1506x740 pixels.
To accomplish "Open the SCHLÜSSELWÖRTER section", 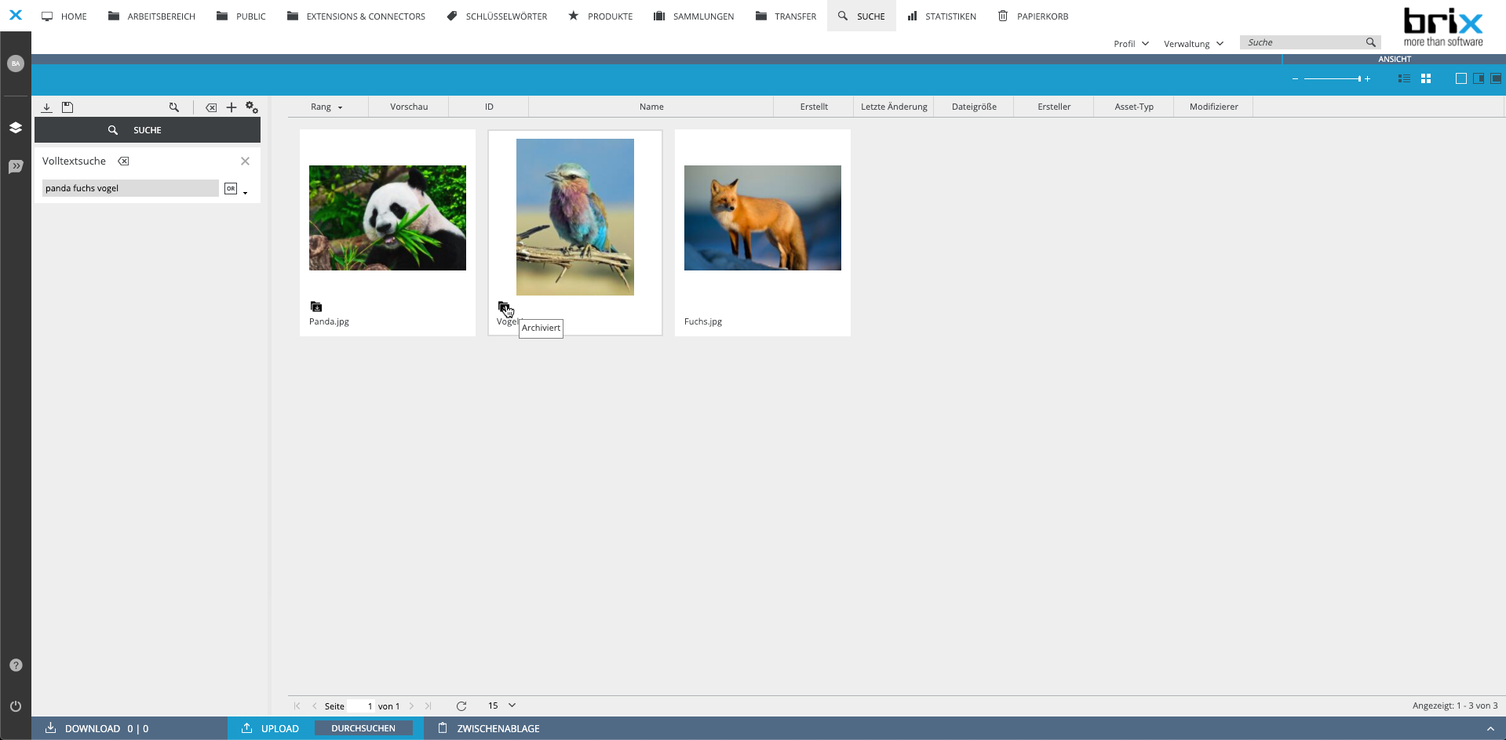I will tap(497, 16).
